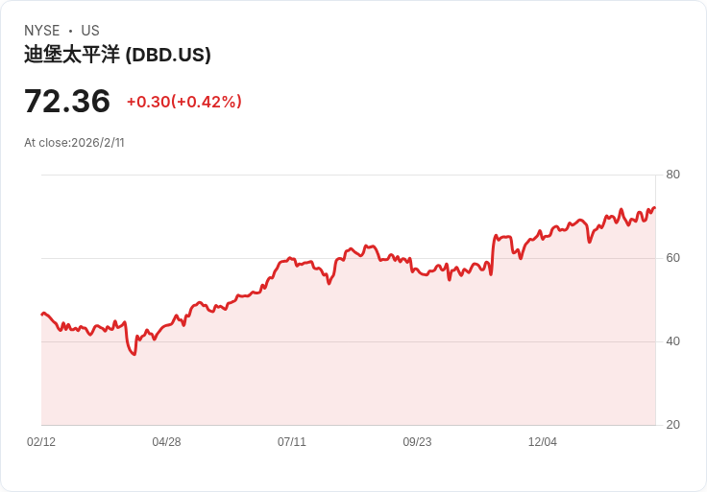Click the 02/12 date label on x-axis
The width and height of the screenshot is (707, 492).
41,442
